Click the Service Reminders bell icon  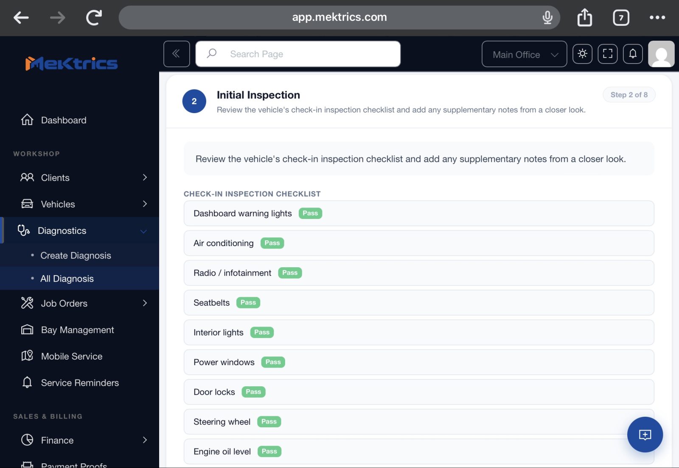27,382
